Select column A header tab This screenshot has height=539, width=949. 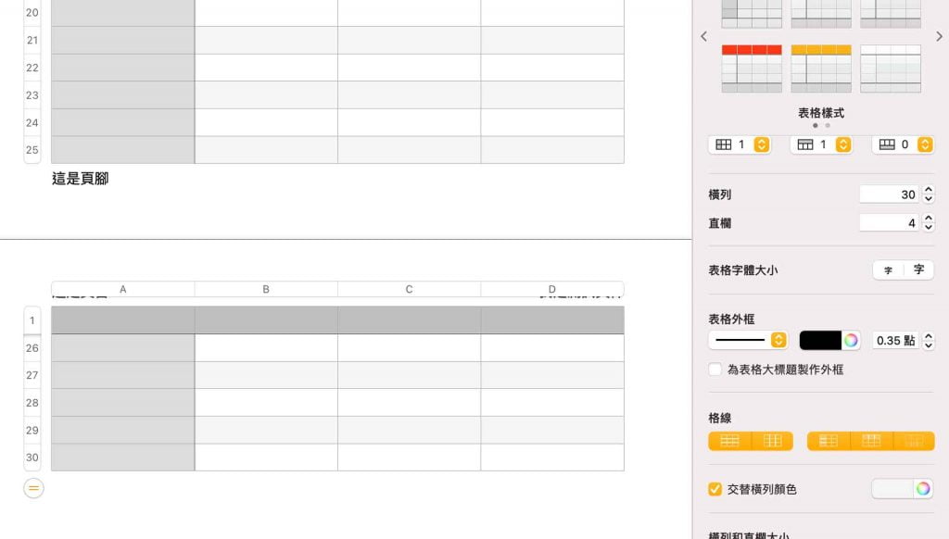pos(123,289)
